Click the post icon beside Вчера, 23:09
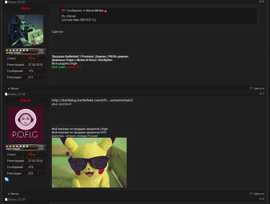 click(6, 199)
